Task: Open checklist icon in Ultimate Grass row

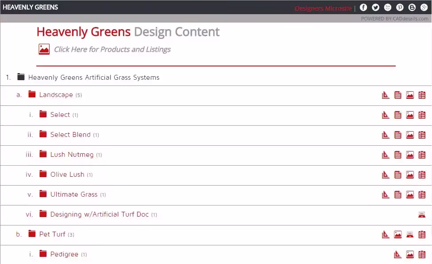Action: coord(422,194)
